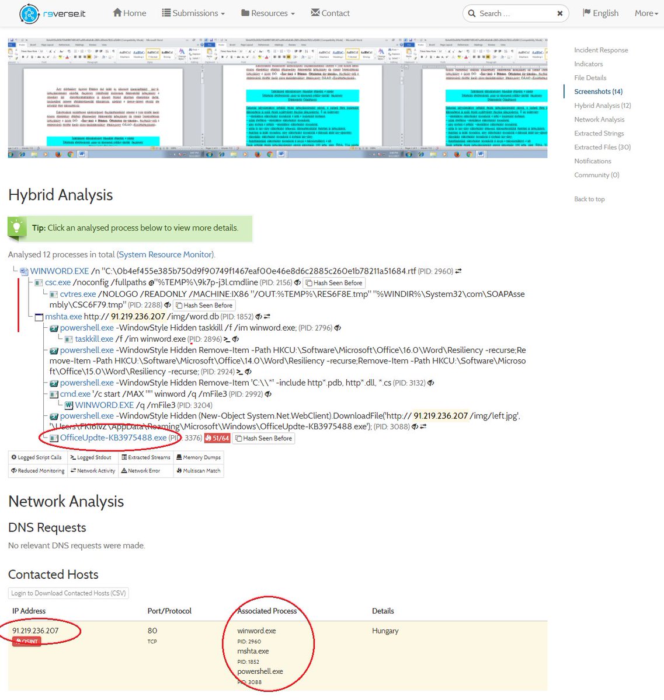Go to the Home page
Image resolution: width=664 pixels, height=700 pixels.
tap(130, 13)
